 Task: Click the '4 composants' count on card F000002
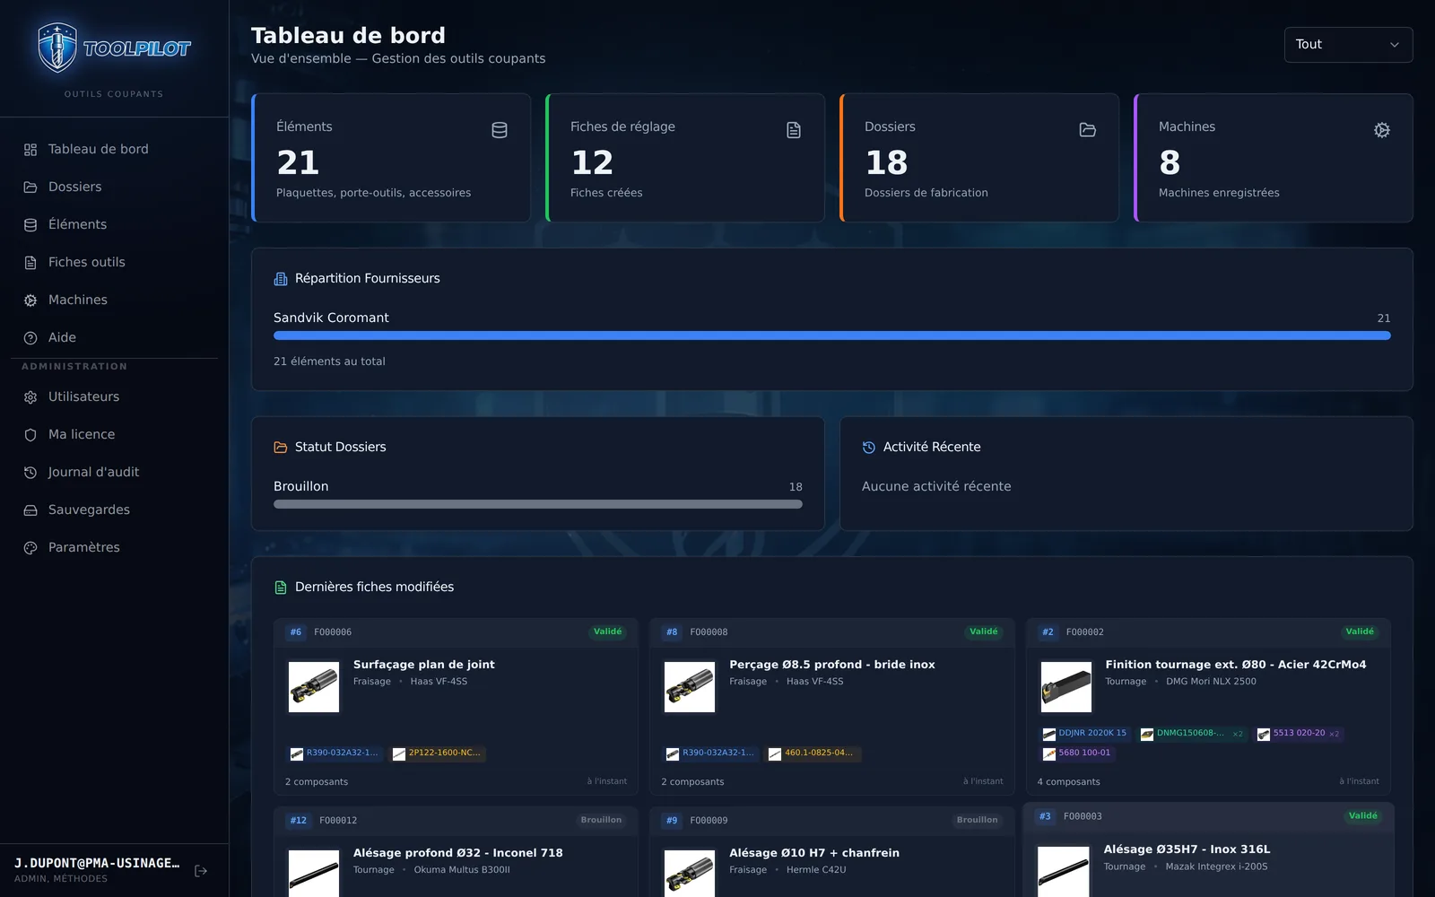click(1068, 782)
